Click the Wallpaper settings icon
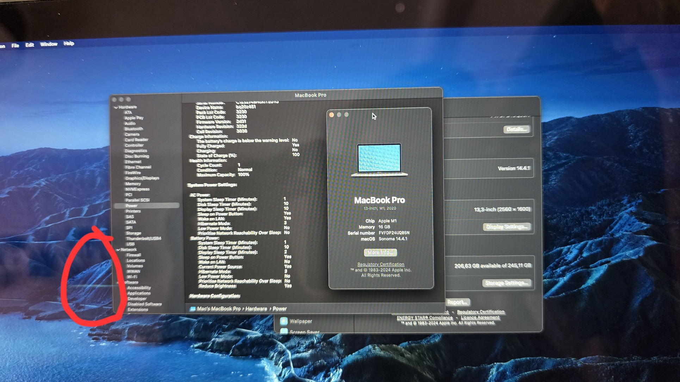 click(x=284, y=321)
